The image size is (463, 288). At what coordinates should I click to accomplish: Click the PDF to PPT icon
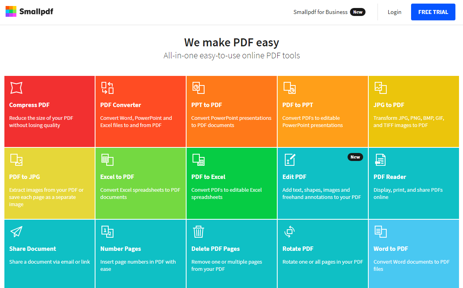pos(290,88)
